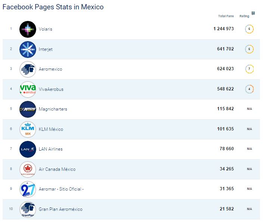Click the Aeromar page logo icon

[28, 189]
